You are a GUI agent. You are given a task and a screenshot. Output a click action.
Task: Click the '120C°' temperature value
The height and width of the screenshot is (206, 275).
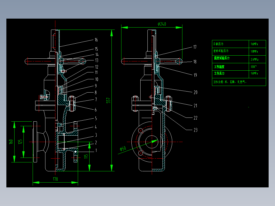coord(254,67)
